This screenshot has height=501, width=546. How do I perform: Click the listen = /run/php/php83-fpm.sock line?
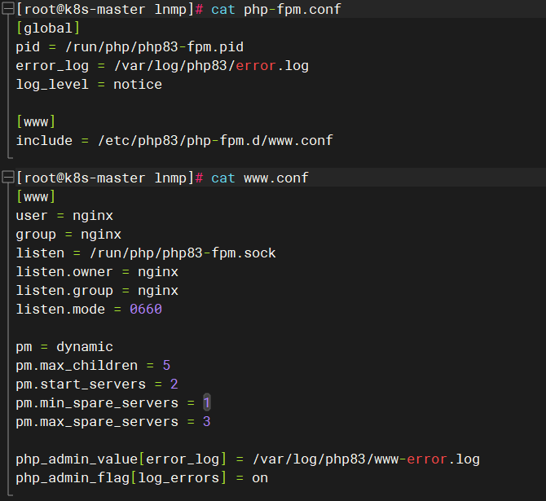point(146,253)
